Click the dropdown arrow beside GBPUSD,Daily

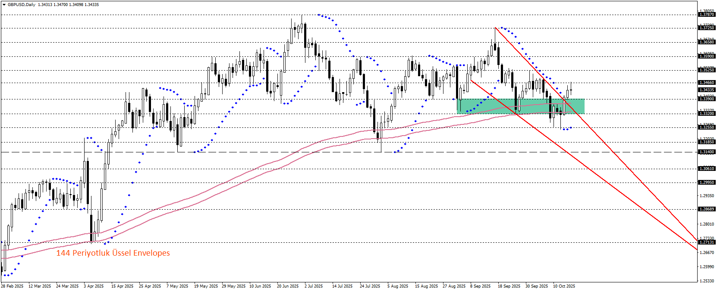tap(4, 5)
